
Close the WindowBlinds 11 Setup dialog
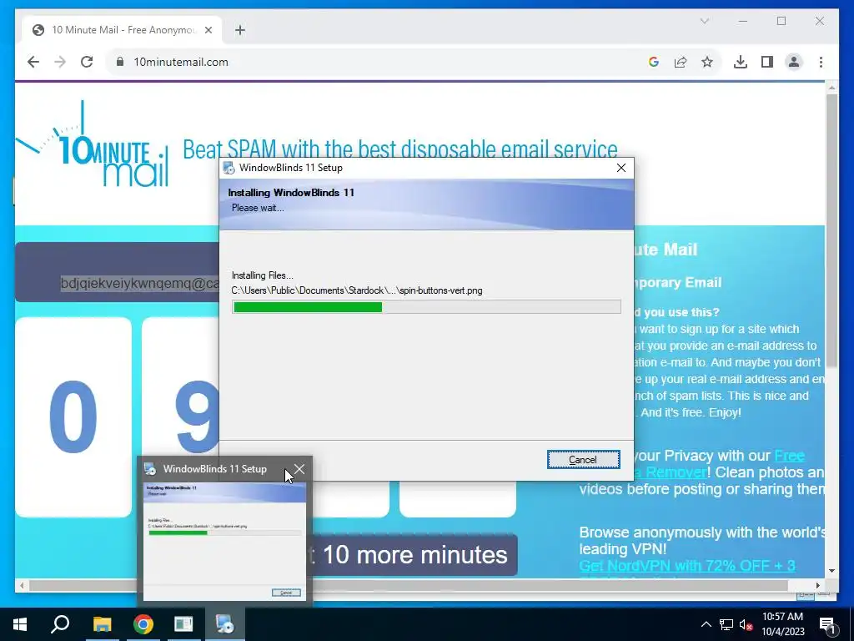tap(620, 168)
